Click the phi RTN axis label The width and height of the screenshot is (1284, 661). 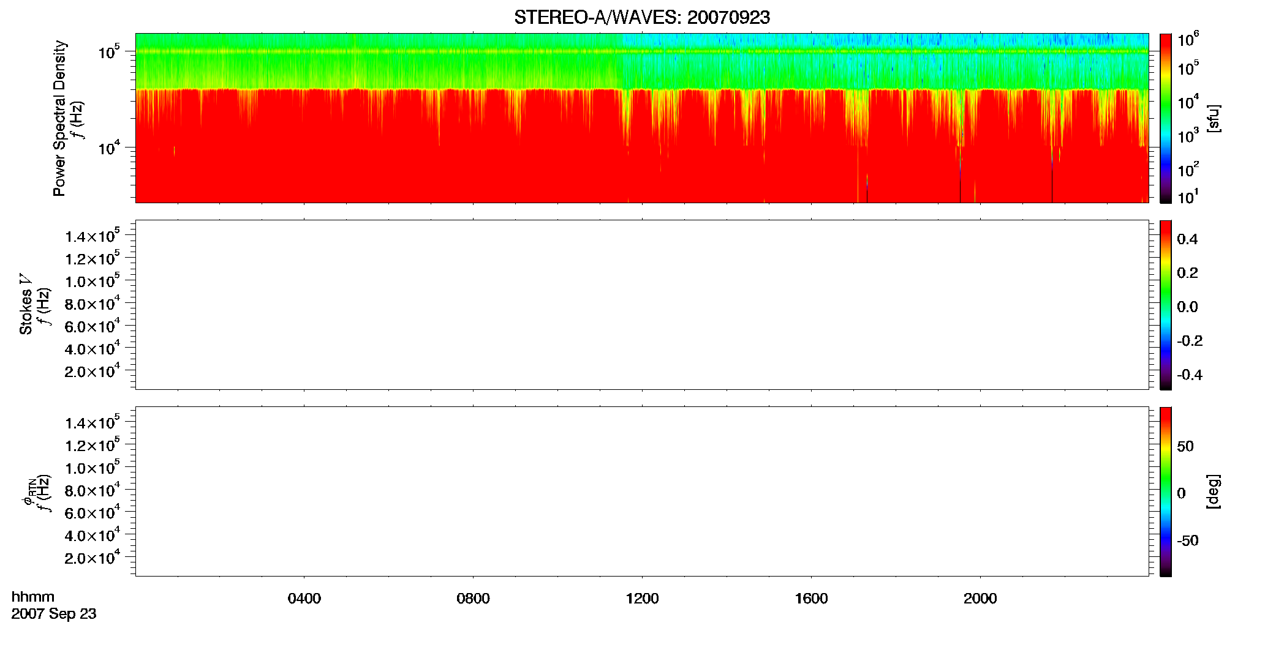[x=29, y=493]
